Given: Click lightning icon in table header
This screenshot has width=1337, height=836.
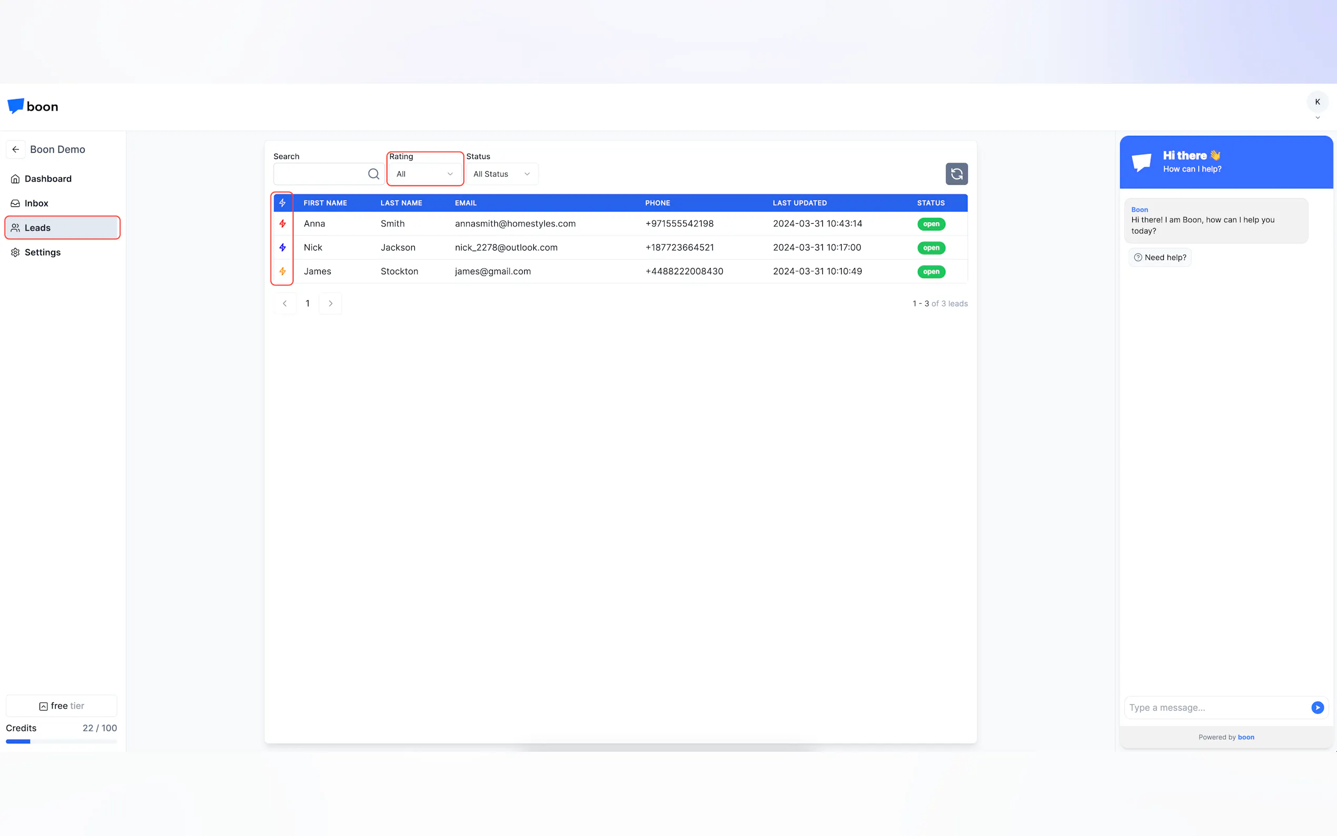Looking at the screenshot, I should tap(283, 203).
